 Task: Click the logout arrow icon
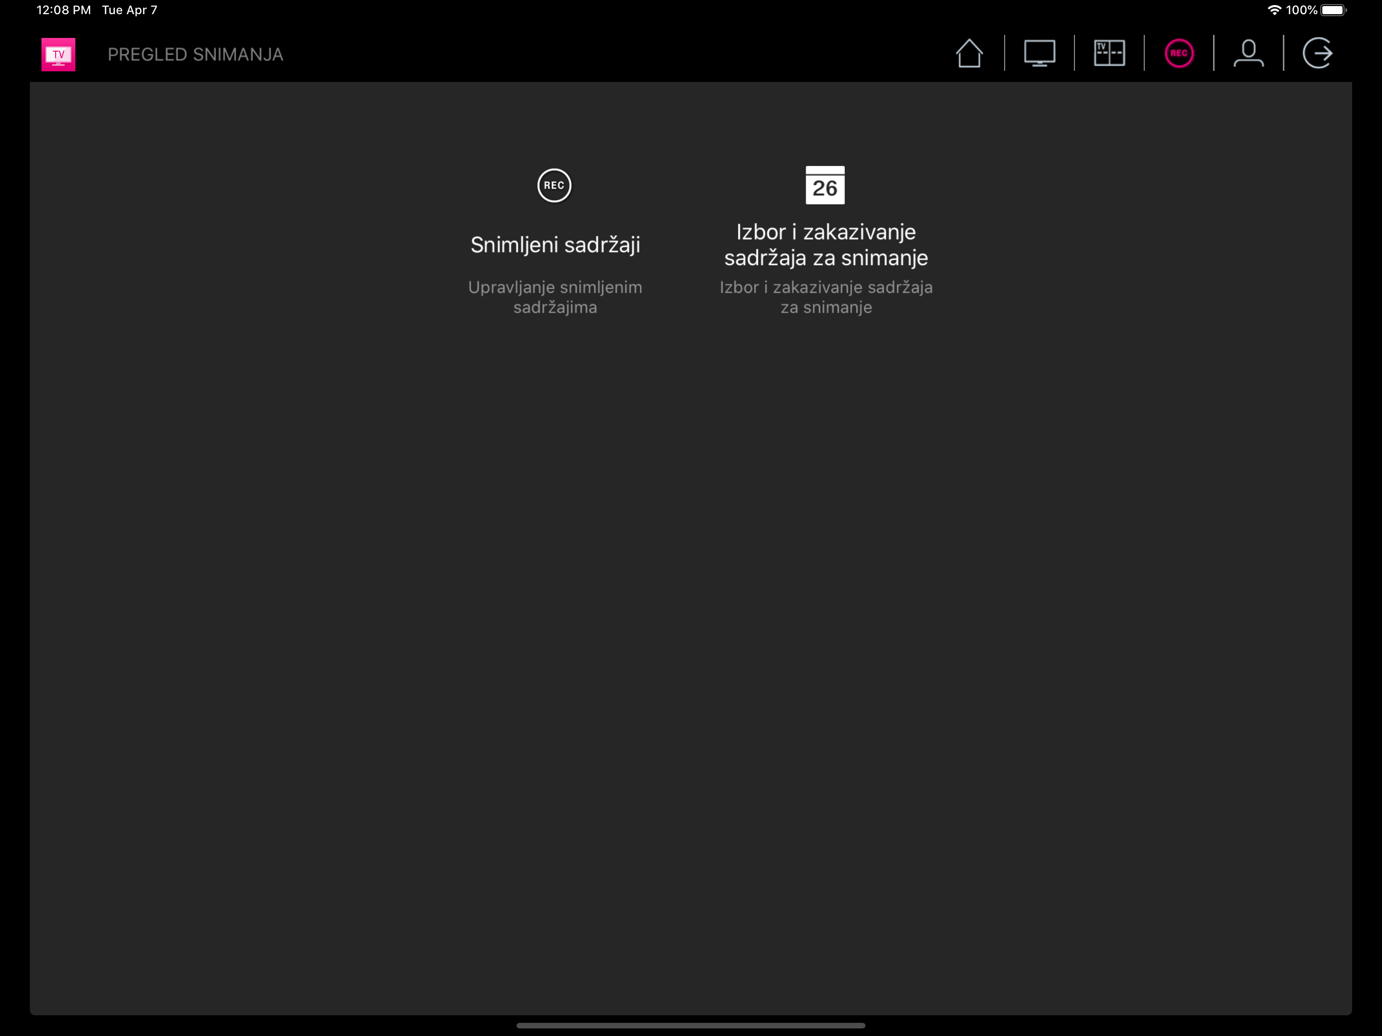point(1319,54)
